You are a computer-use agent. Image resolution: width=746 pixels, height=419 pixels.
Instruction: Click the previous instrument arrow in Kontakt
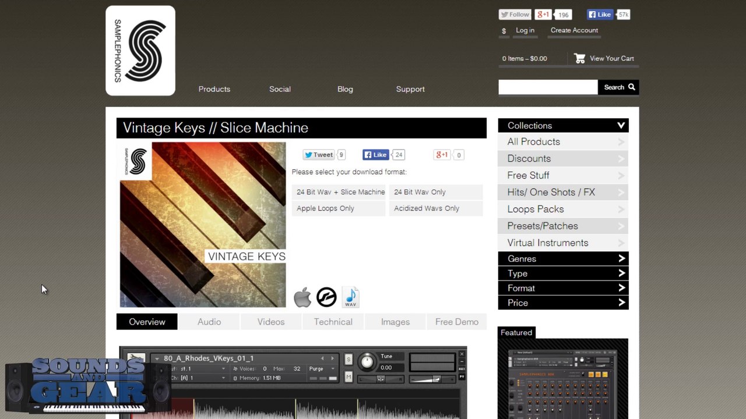tap(322, 358)
